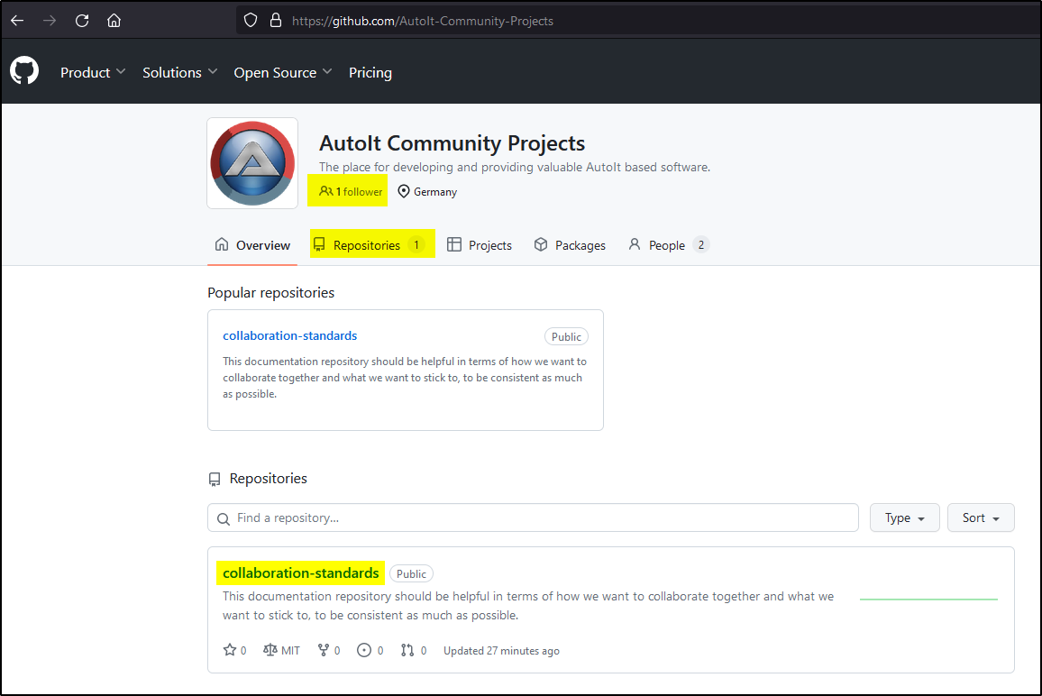Click the GitHub Octocat logo

[x=24, y=71]
